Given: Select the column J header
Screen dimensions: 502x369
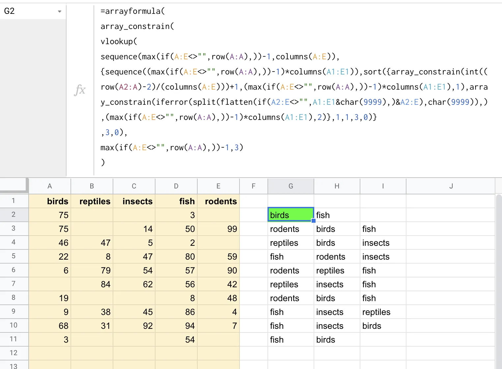Looking at the screenshot, I should 451,186.
